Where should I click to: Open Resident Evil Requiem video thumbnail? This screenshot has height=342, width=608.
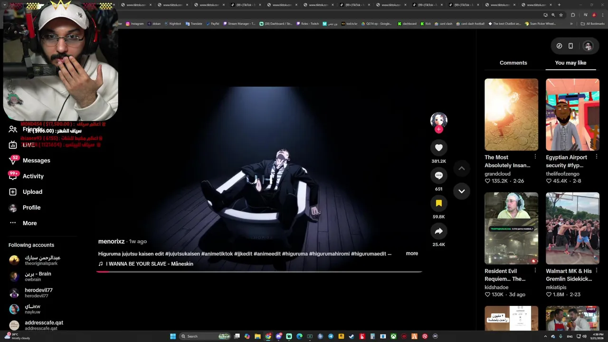point(511,228)
